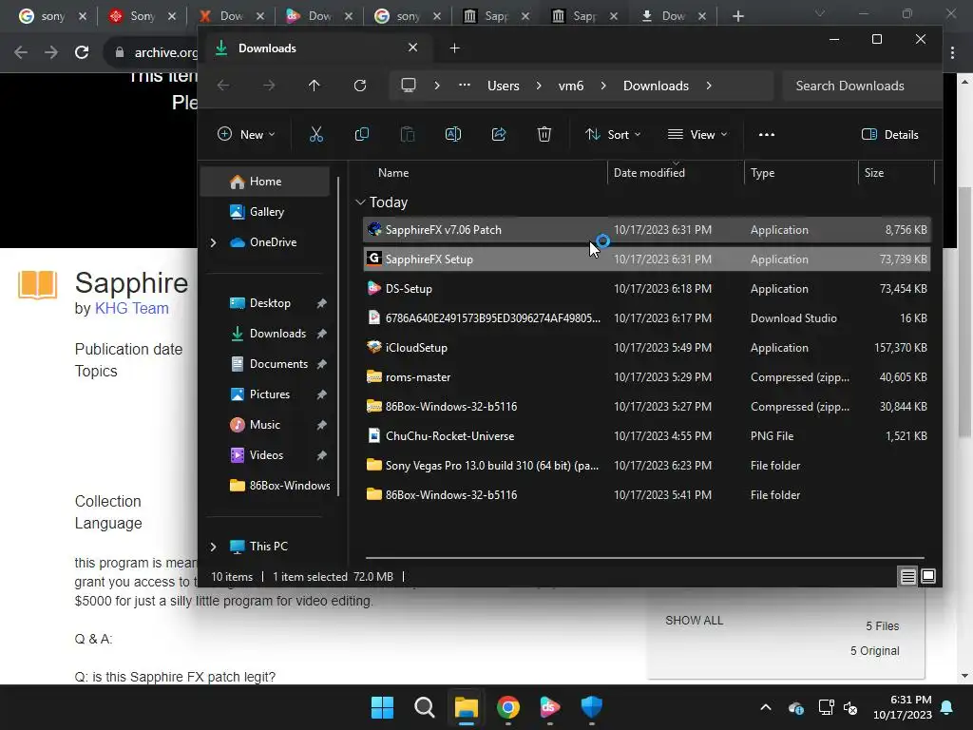Click the Search Downloads field

[x=861, y=86]
